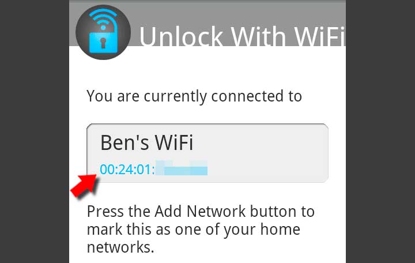
Task: Click the word "WiFi" in the header title
Action: (320, 36)
